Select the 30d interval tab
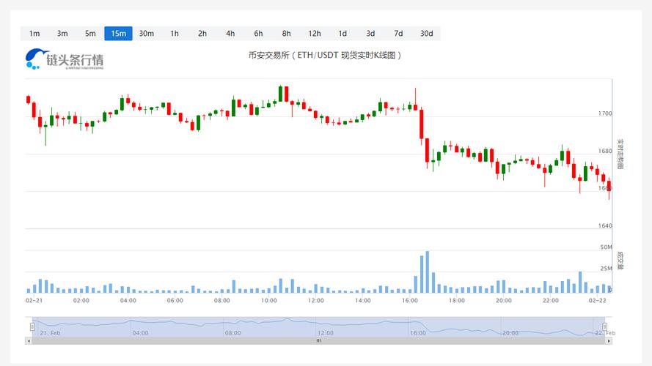This screenshot has width=652, height=366. pyautogui.click(x=426, y=33)
